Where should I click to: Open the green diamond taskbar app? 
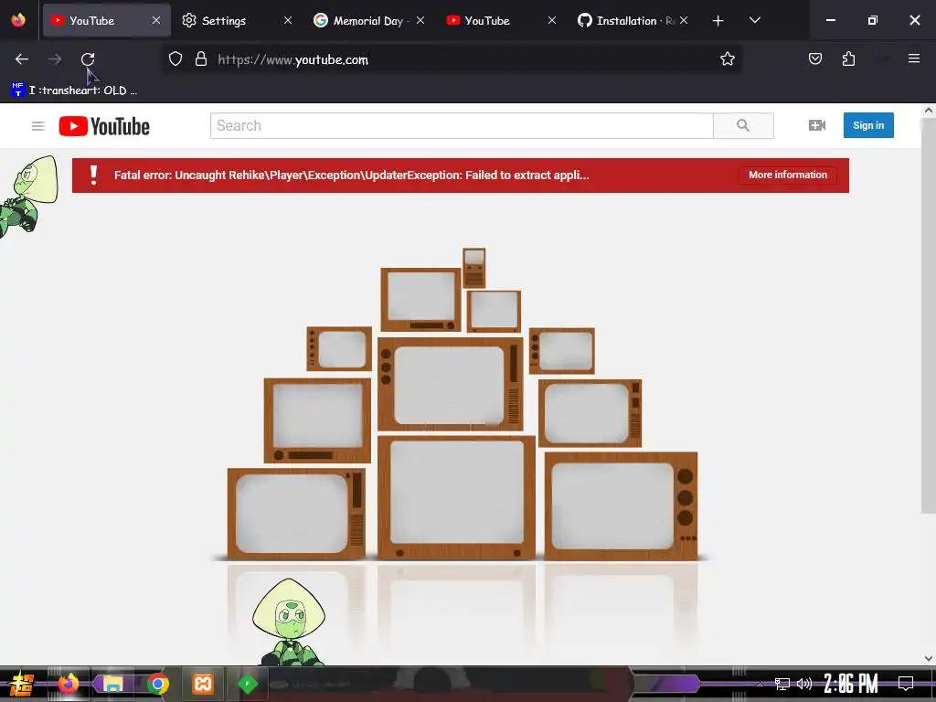248,684
